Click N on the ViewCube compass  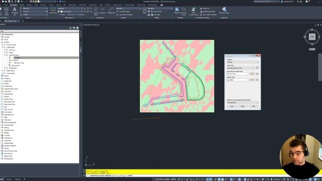pyautogui.click(x=312, y=30)
